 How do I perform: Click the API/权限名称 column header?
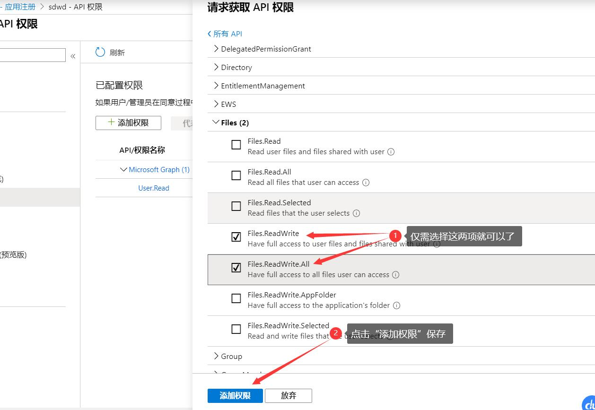142,150
